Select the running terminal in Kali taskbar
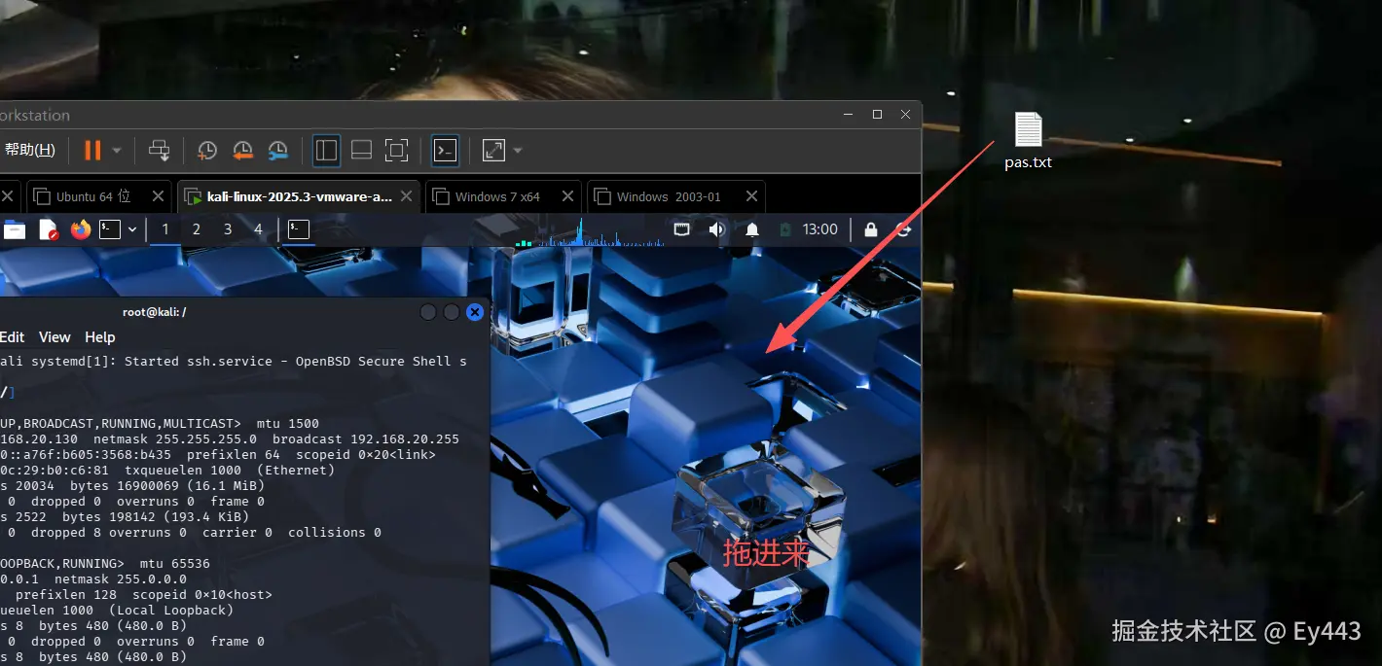 pos(299,229)
